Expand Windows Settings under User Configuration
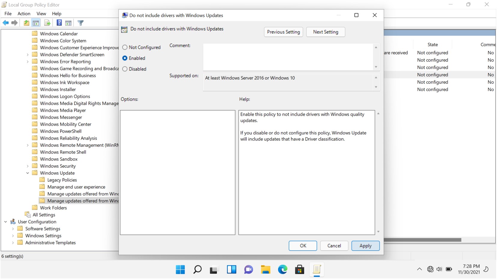The width and height of the screenshot is (498, 279). click(13, 236)
